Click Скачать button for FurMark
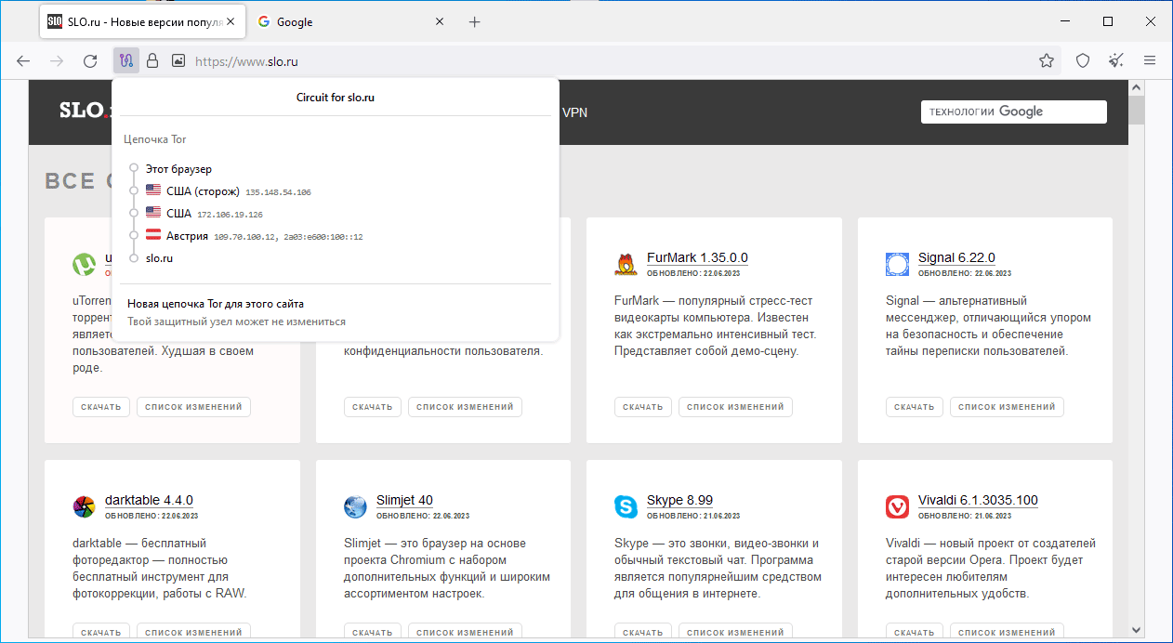The height and width of the screenshot is (643, 1173). (642, 407)
